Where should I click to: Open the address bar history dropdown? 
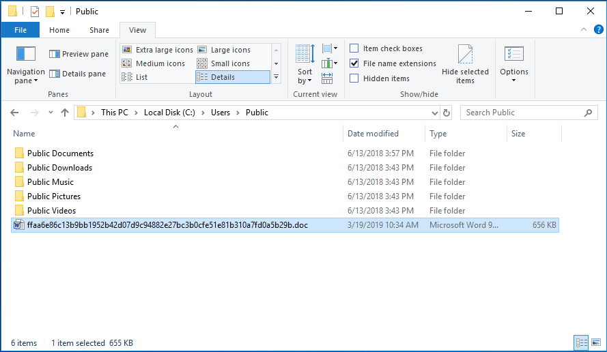click(x=435, y=113)
